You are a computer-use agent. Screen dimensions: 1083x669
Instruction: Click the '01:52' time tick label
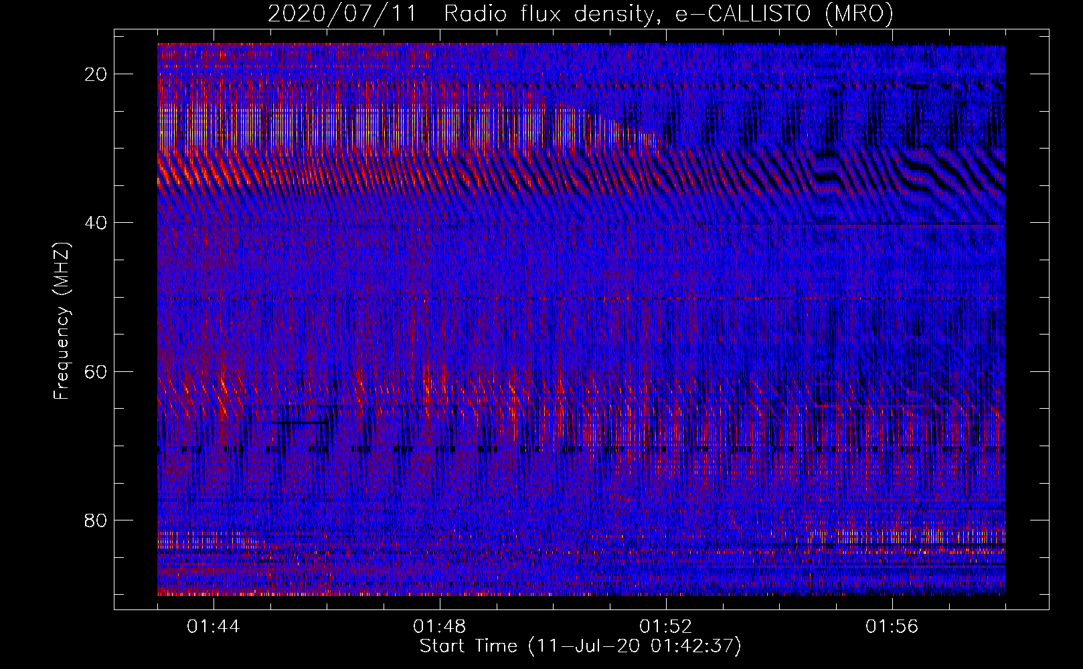[666, 627]
